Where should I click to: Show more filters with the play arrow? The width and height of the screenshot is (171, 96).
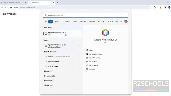[103, 21]
